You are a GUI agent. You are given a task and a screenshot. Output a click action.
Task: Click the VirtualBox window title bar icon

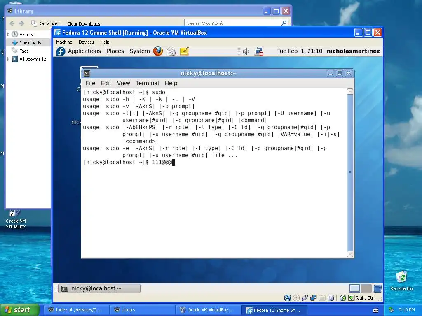57,33
